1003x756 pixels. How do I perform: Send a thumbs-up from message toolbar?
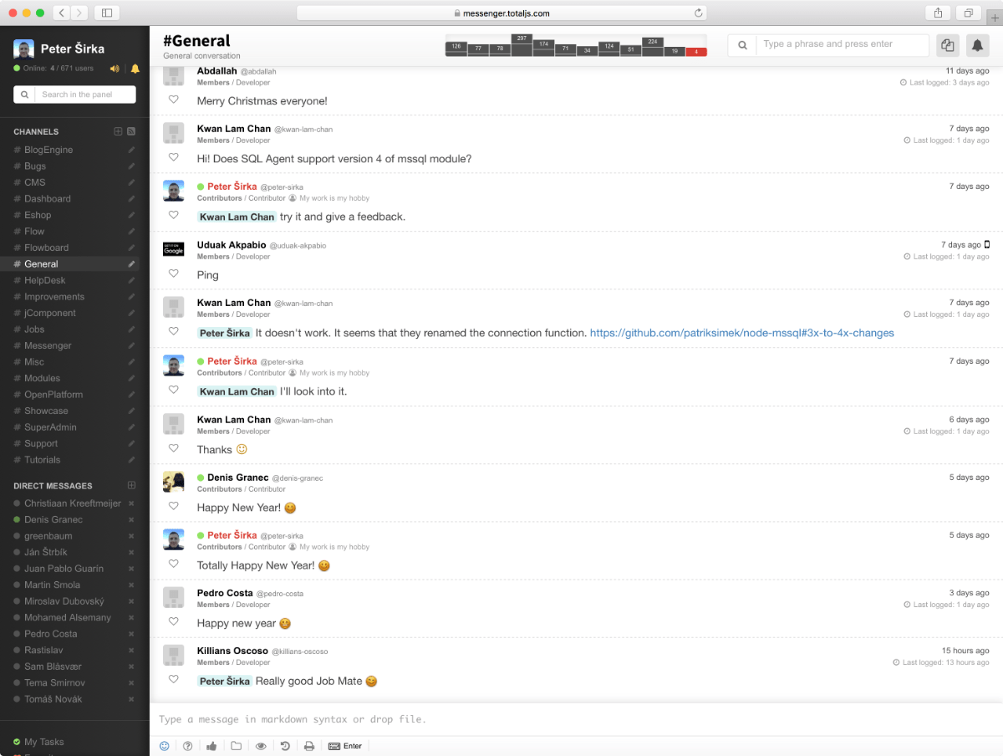(x=211, y=746)
